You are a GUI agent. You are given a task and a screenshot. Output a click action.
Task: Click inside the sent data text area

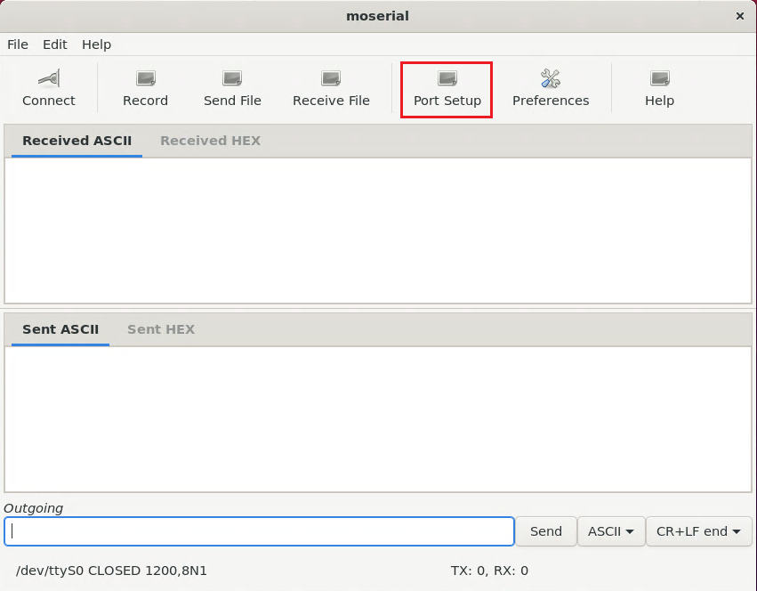click(378, 419)
